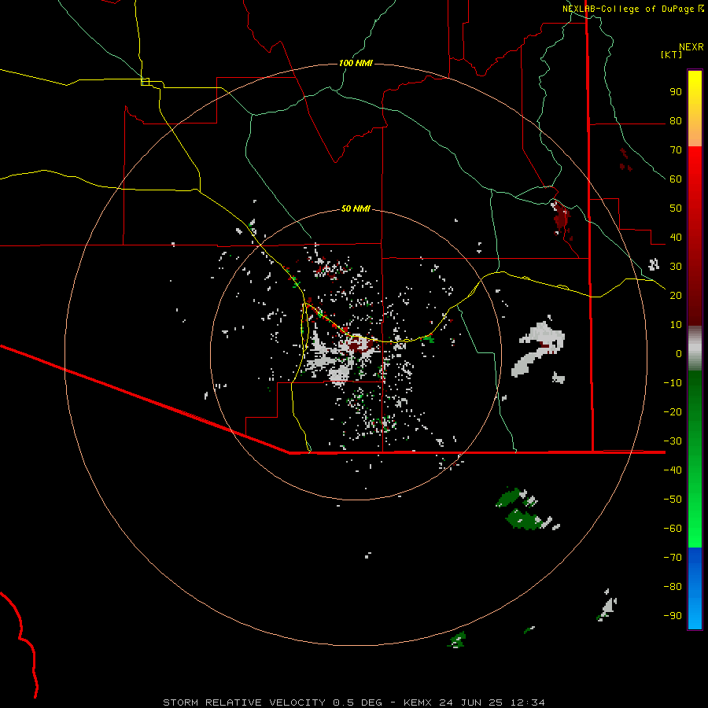Image resolution: width=708 pixels, height=708 pixels.
Task: Click the 50 value on the velocity scale
Action: tap(676, 208)
